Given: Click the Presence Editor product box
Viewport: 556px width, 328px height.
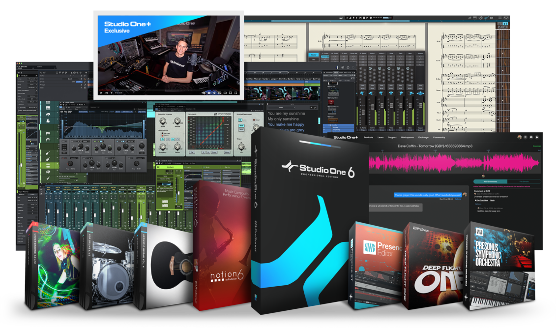Looking at the screenshot, I should tap(377, 265).
